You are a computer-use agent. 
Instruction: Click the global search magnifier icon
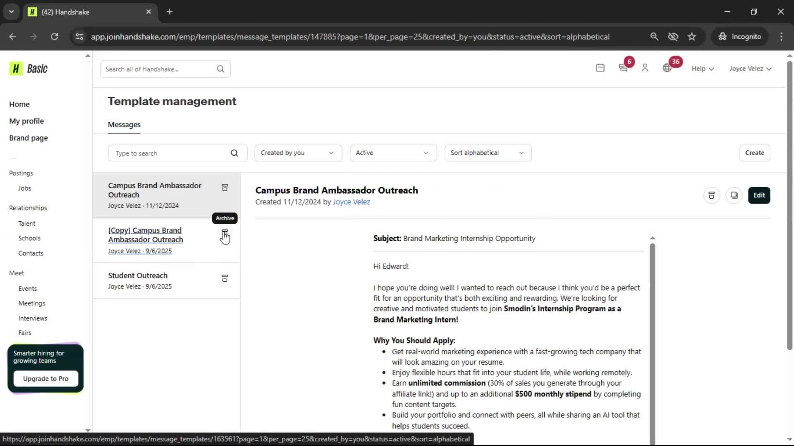pos(220,69)
